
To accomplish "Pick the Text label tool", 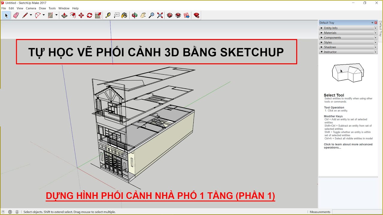I will coord(116,15).
